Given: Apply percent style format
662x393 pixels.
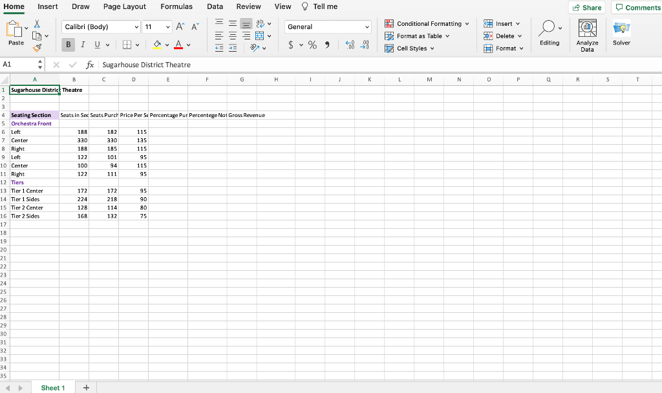Looking at the screenshot, I should coord(312,45).
